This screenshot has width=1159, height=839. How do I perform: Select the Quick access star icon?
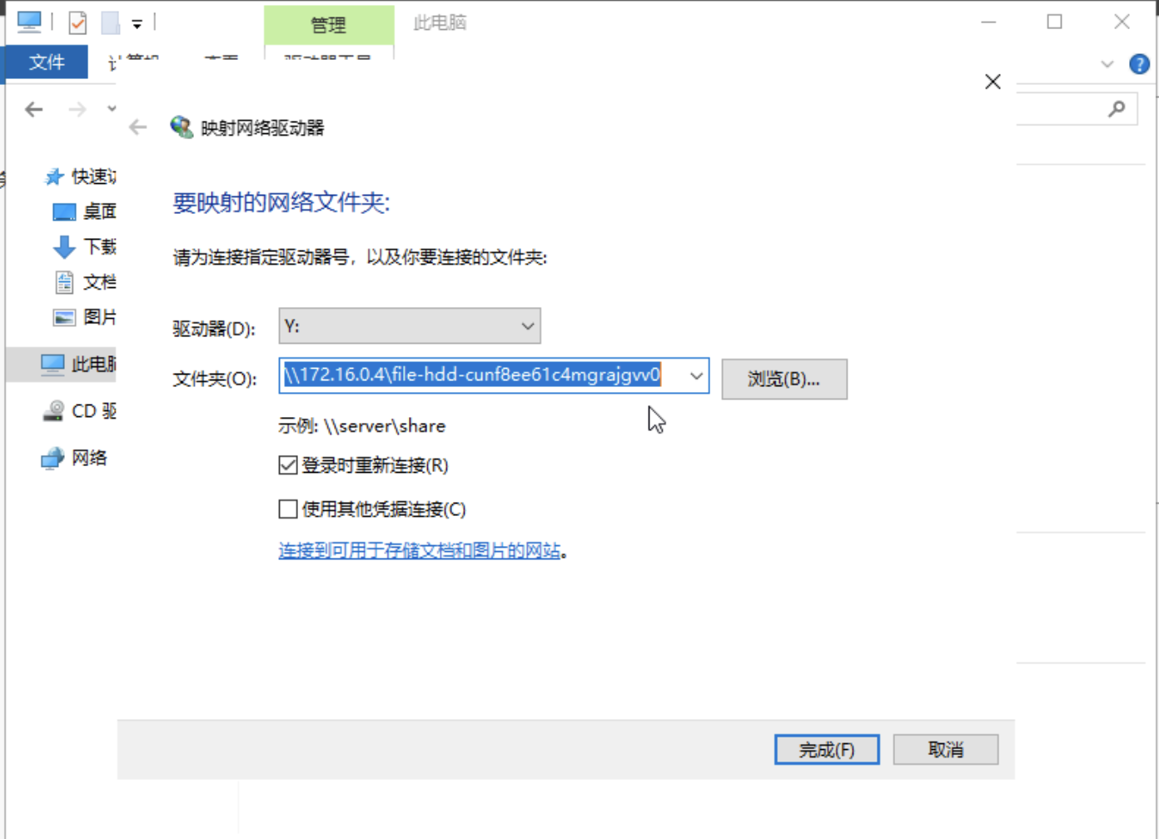pos(54,176)
